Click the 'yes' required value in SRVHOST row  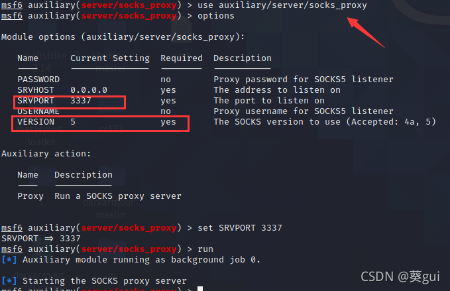(168, 91)
